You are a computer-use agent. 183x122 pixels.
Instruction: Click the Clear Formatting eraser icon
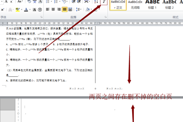(x=29, y=2)
